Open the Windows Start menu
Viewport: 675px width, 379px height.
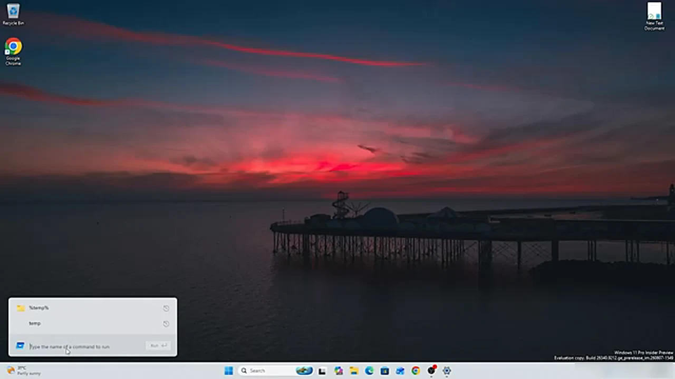coord(228,371)
